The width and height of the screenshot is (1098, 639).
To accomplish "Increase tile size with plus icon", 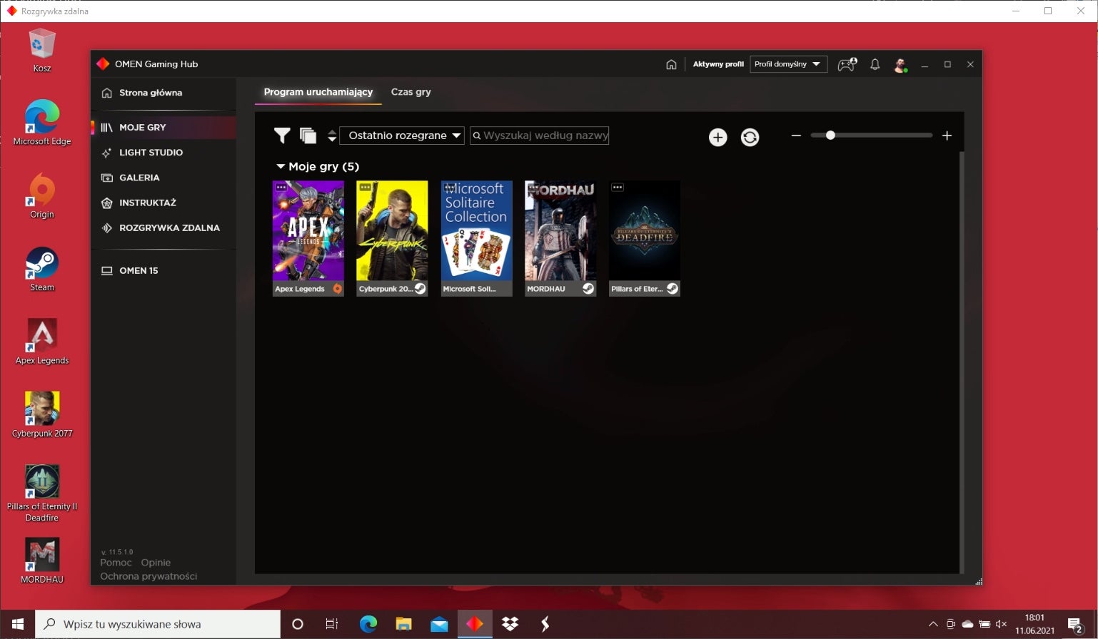I will 947,136.
